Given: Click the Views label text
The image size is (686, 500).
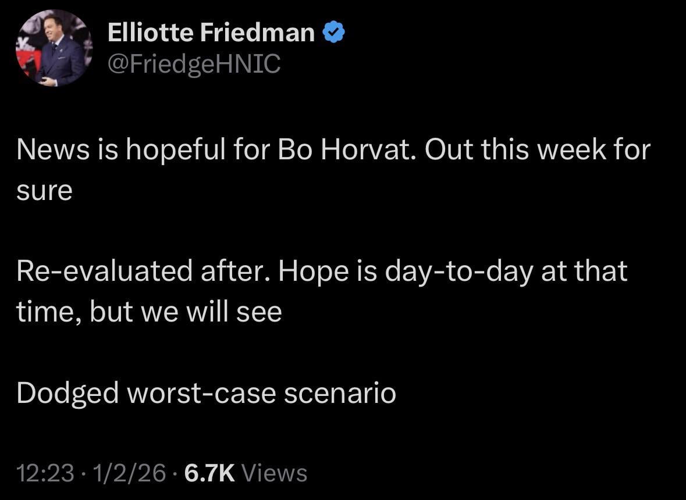Looking at the screenshot, I should 275,473.
